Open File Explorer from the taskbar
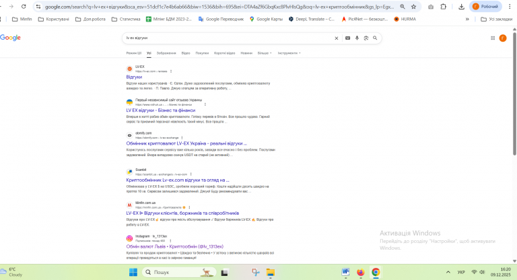The width and height of the screenshot is (517, 280). point(271,272)
